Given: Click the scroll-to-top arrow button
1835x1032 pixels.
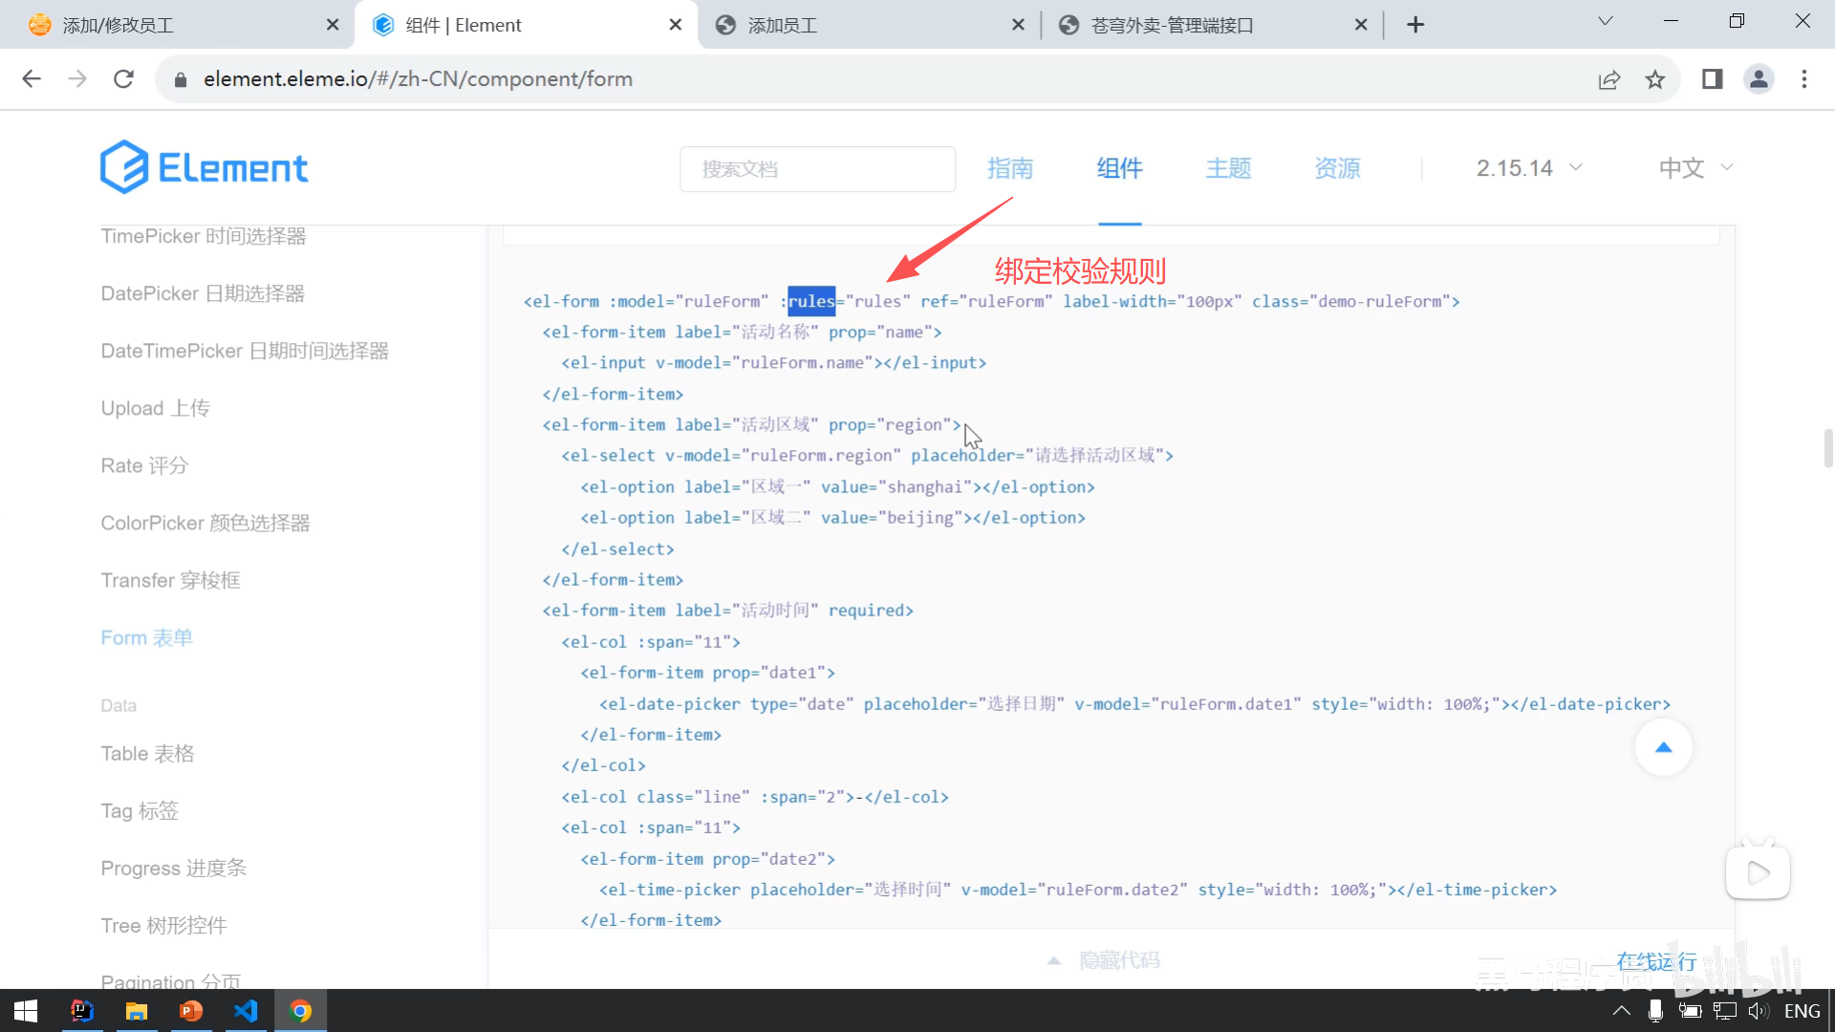Looking at the screenshot, I should coord(1663,747).
